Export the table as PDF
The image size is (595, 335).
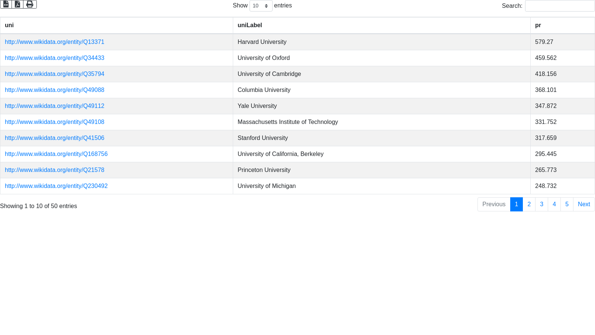(x=17, y=4)
